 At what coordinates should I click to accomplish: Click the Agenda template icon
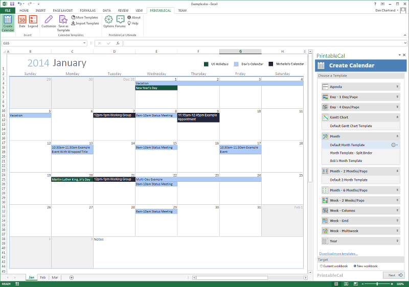coord(325,87)
